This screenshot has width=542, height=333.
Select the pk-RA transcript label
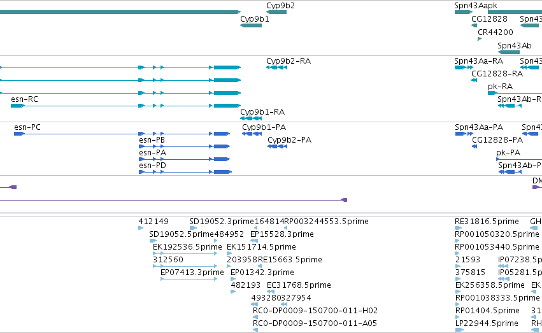[500, 87]
